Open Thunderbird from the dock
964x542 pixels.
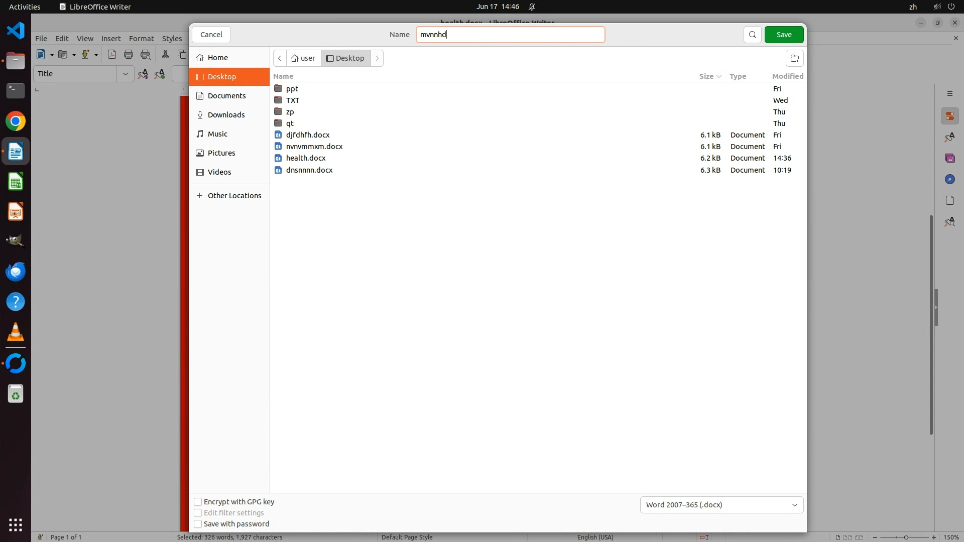click(16, 272)
